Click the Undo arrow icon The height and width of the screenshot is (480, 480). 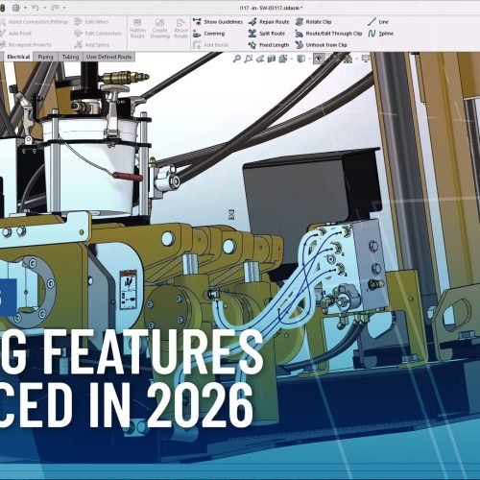[x=35, y=8]
